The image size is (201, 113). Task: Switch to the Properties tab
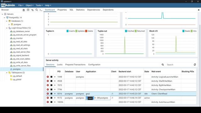(62, 10)
